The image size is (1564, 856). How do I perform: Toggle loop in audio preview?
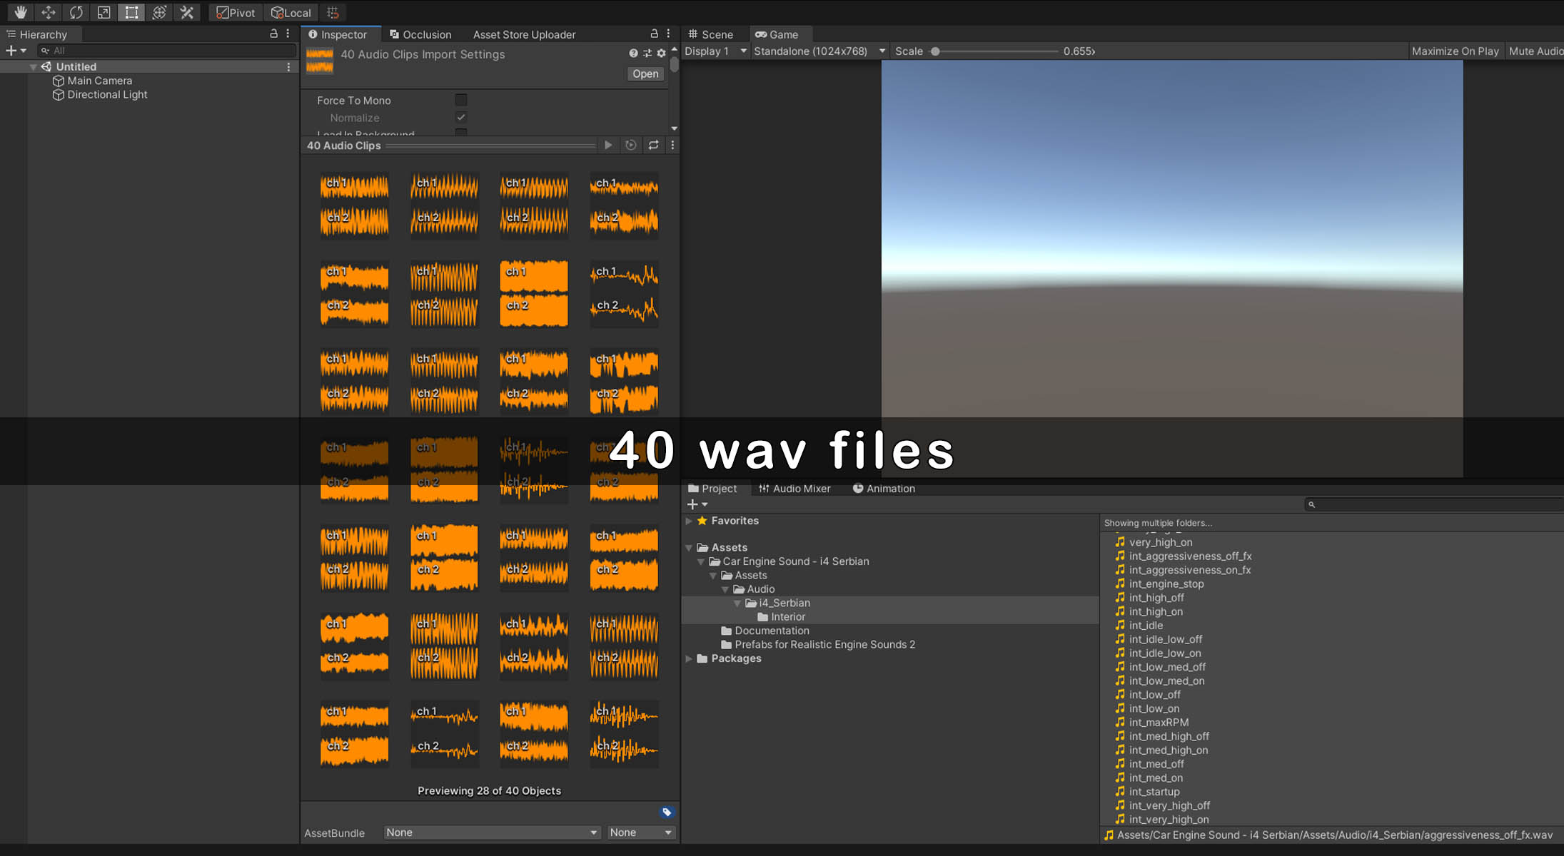point(653,145)
